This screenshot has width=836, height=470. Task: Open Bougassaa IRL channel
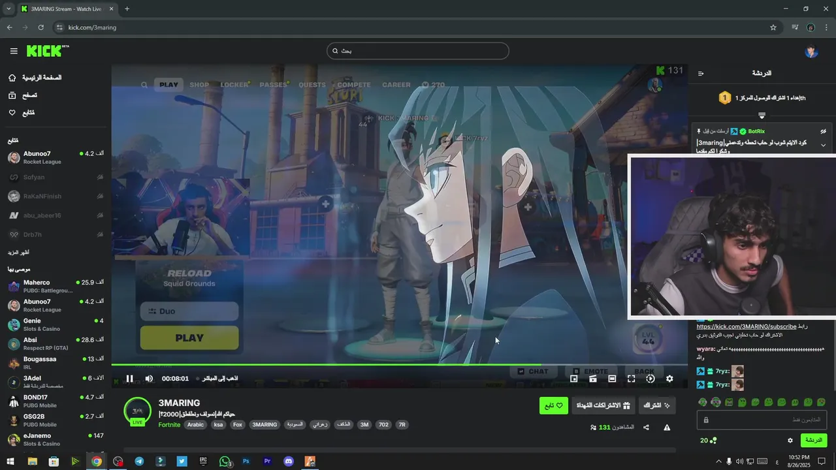coord(56,363)
